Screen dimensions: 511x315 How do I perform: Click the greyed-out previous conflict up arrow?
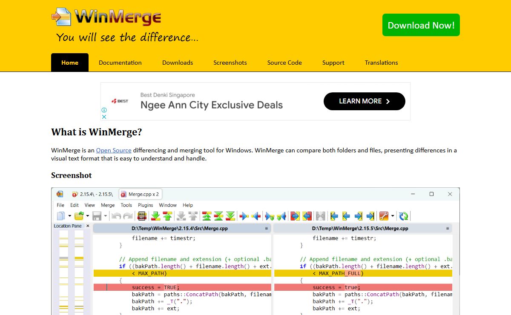click(193, 216)
